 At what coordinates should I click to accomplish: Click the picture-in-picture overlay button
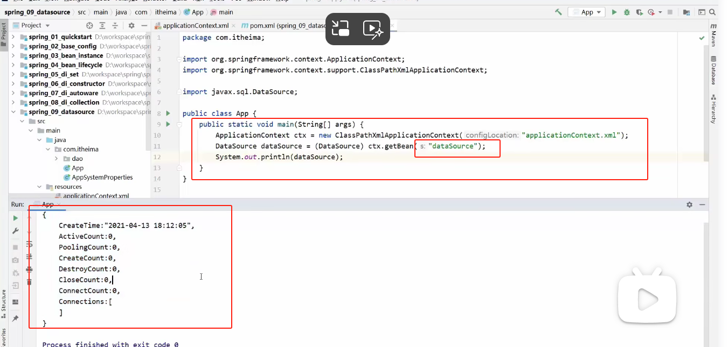click(x=341, y=29)
